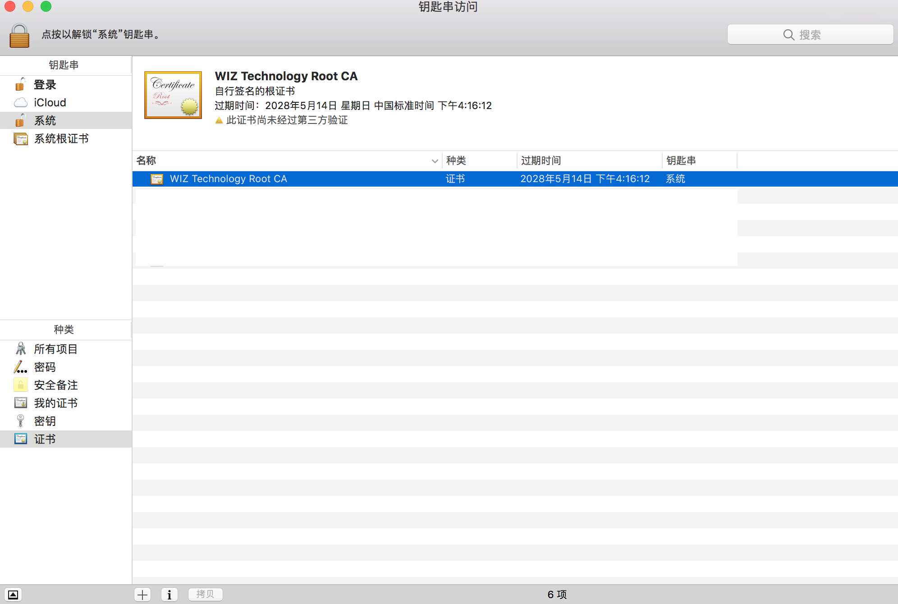Screen dimensions: 898x604
Task: Show 所有项目 category
Action: [55, 349]
